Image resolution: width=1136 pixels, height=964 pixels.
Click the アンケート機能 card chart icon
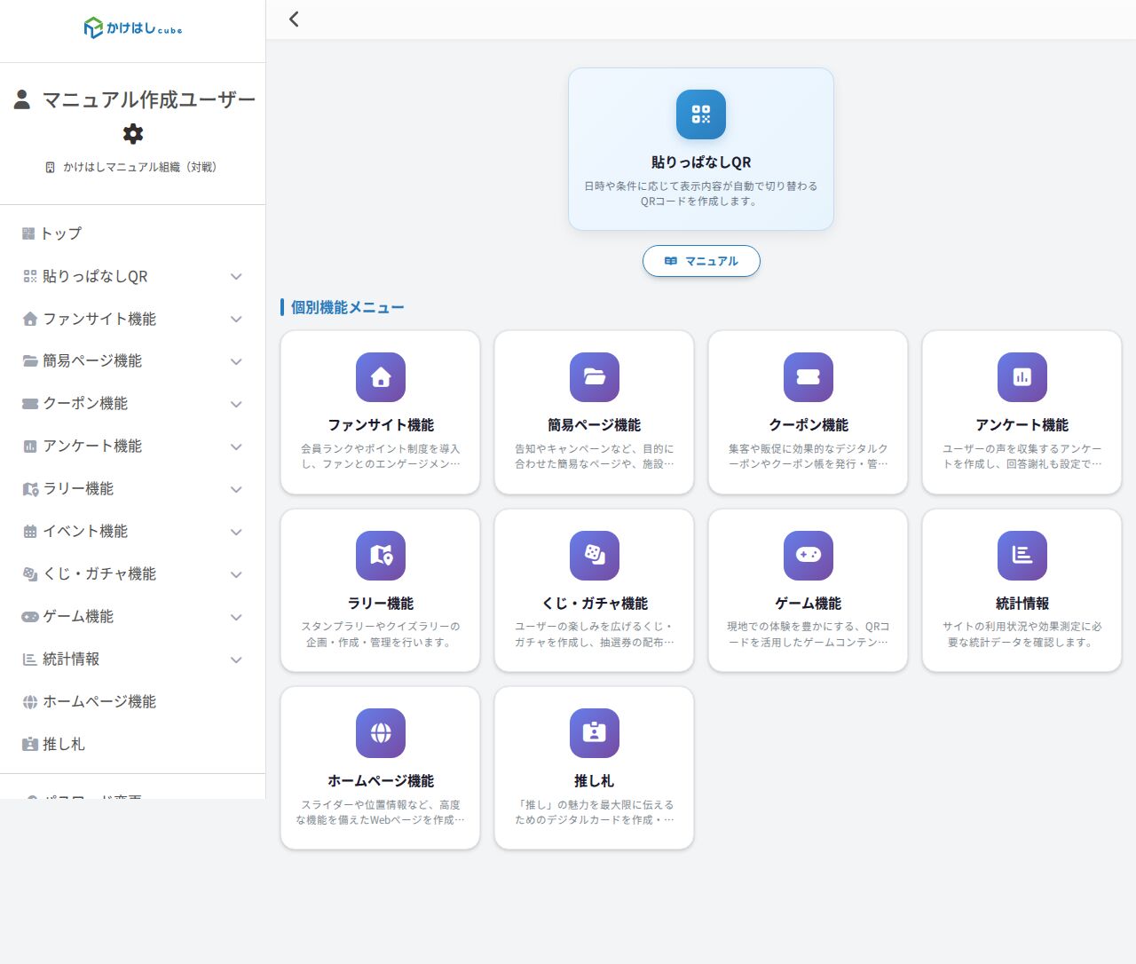[1022, 377]
